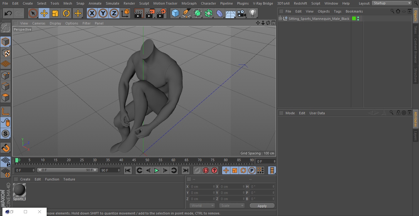The image size is (419, 216).
Task: Open the Layout Startup dropdown
Action: coord(392,3)
